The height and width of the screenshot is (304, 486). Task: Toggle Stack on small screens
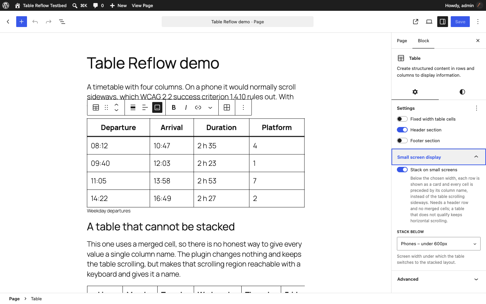(x=402, y=170)
